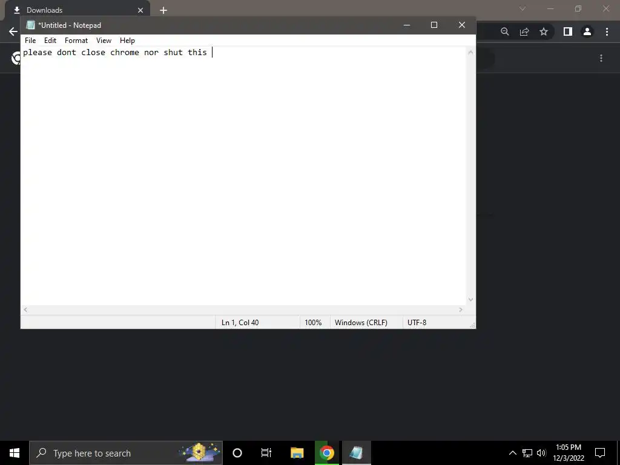Click the Chrome zoom magnifier icon
620x465 pixels.
coord(504,31)
